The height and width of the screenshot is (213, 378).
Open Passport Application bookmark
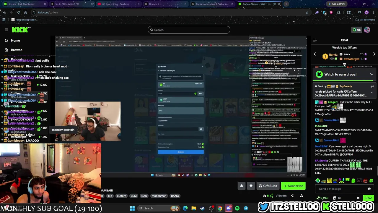tap(24, 20)
